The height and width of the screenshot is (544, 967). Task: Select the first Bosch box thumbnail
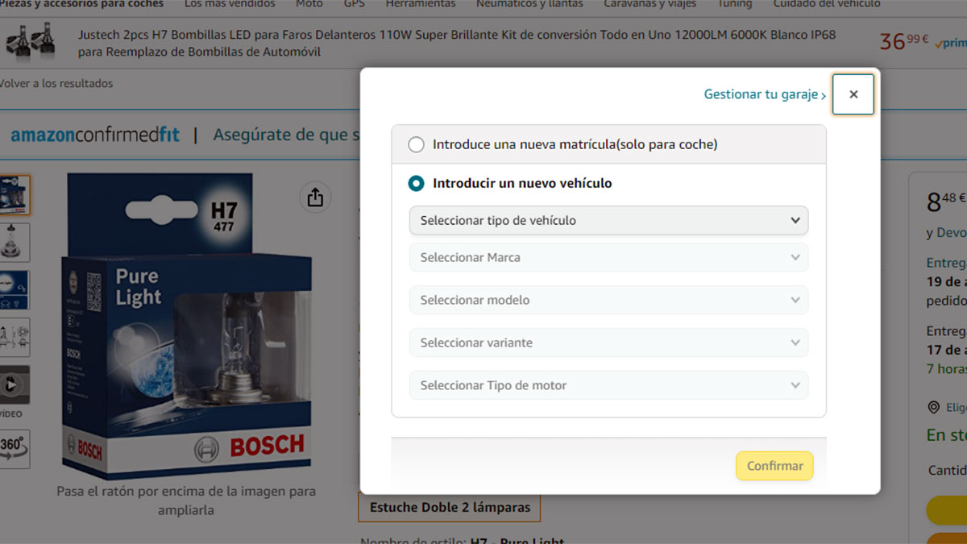click(15, 195)
